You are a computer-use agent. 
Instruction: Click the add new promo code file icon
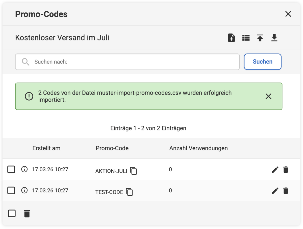coord(231,38)
